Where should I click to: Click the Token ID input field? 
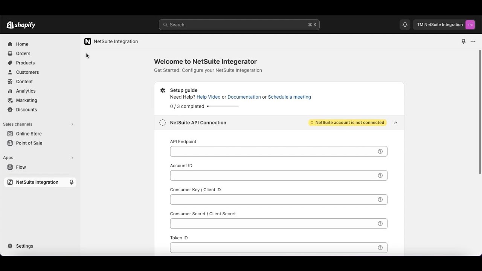(x=279, y=248)
